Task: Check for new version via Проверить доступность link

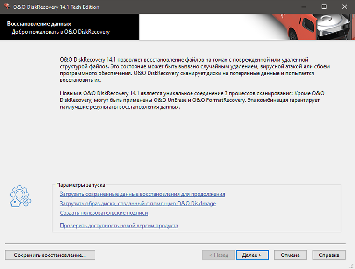Action: 119,226
